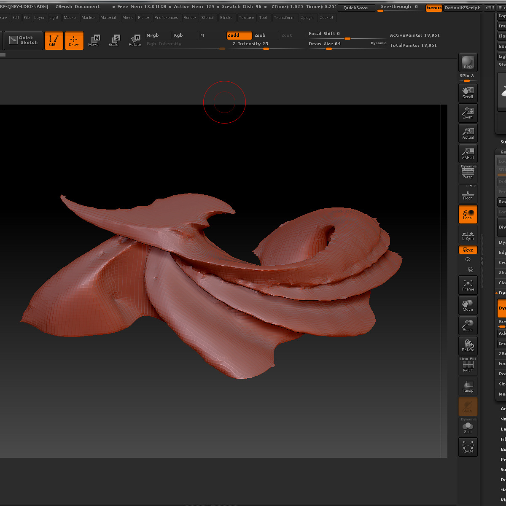This screenshot has width=506, height=506.
Task: Click the SPix slider
Action: point(468,78)
